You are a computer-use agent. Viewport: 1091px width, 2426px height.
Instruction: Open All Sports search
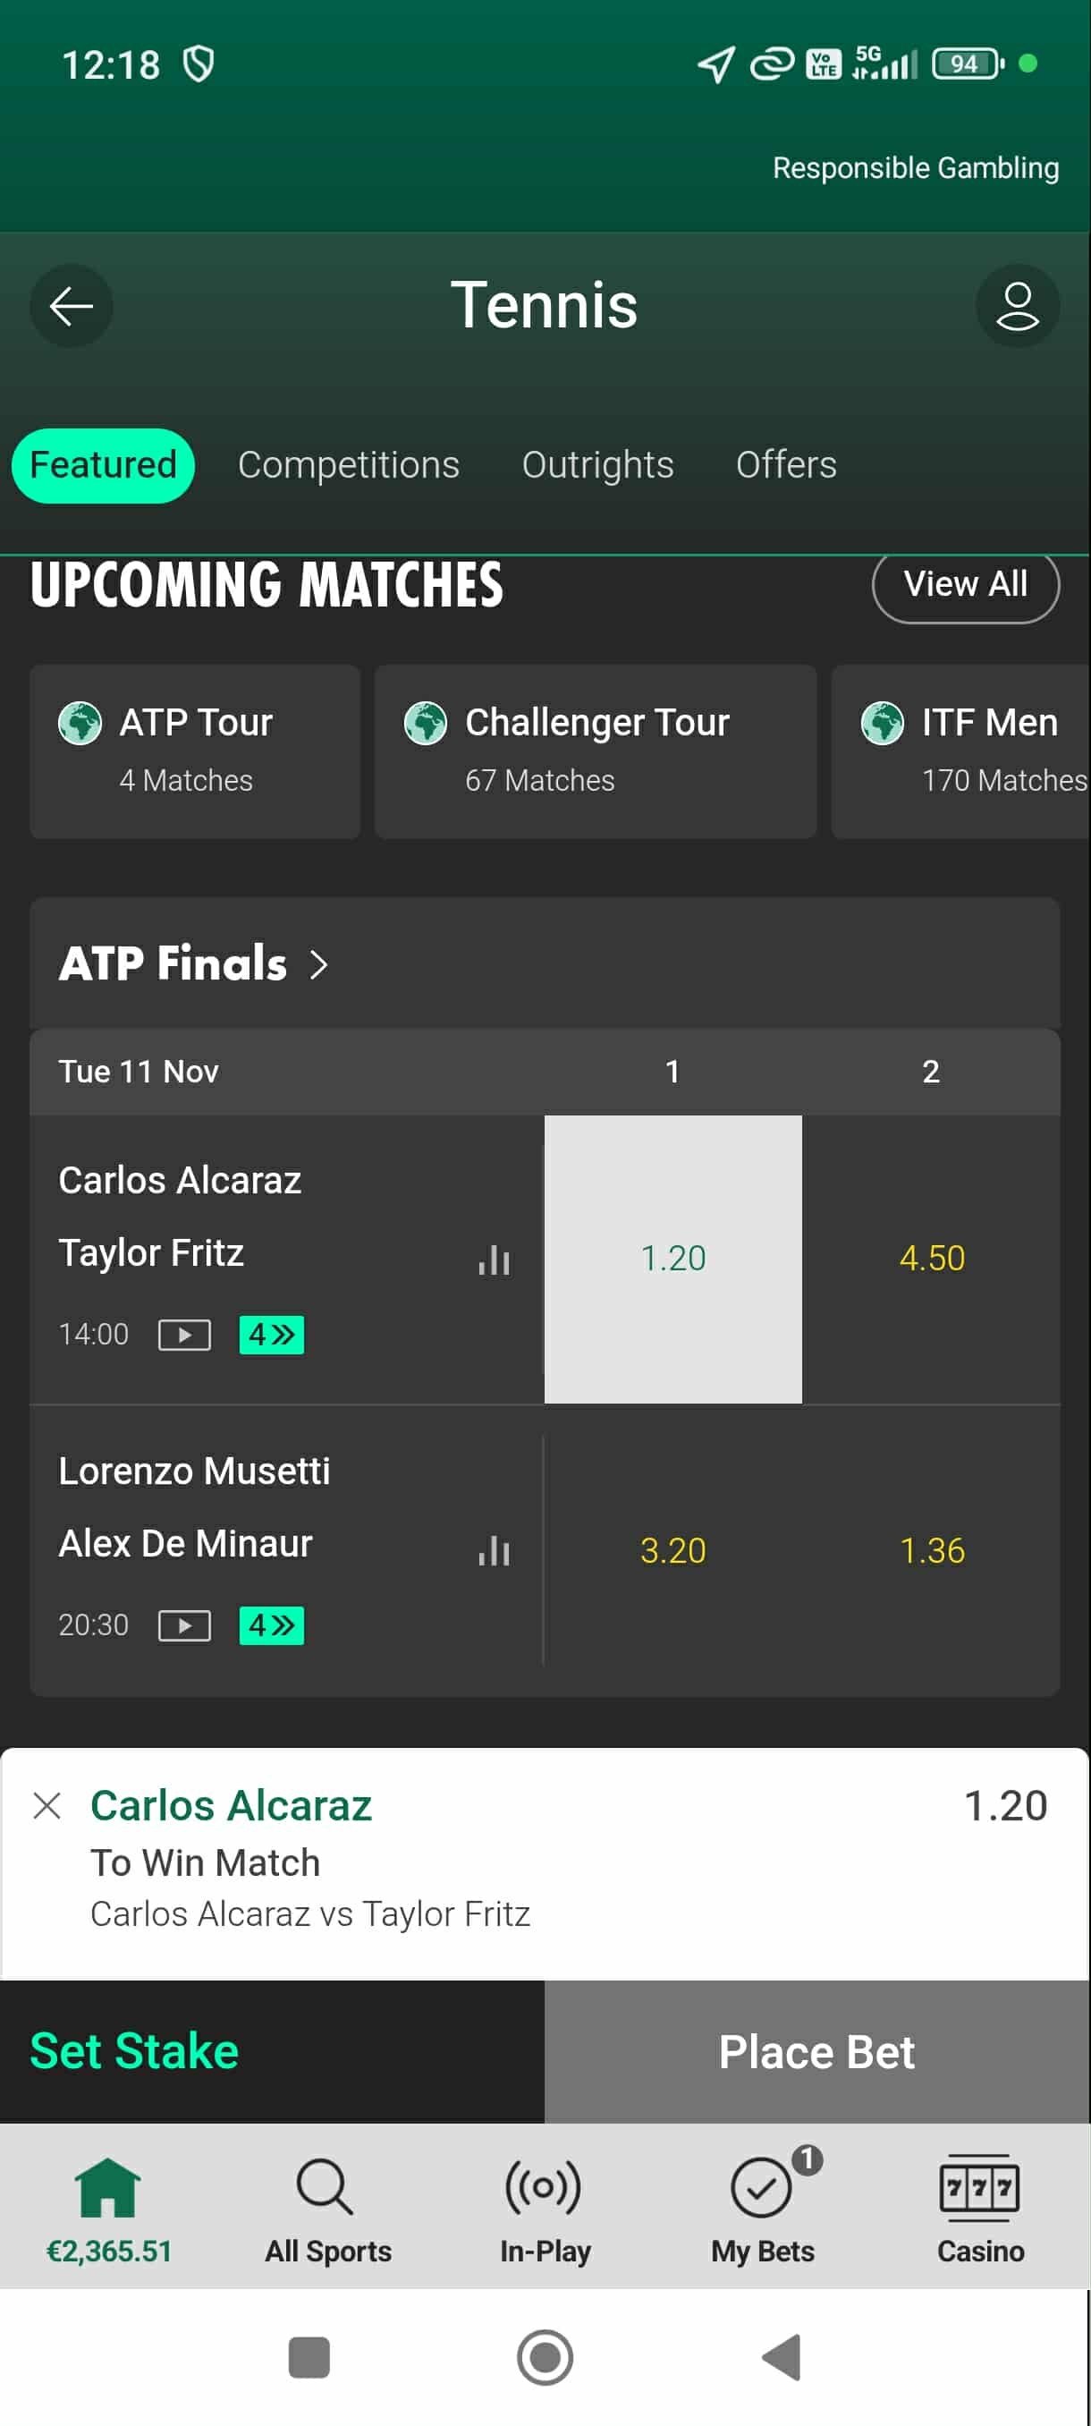pos(326,2204)
